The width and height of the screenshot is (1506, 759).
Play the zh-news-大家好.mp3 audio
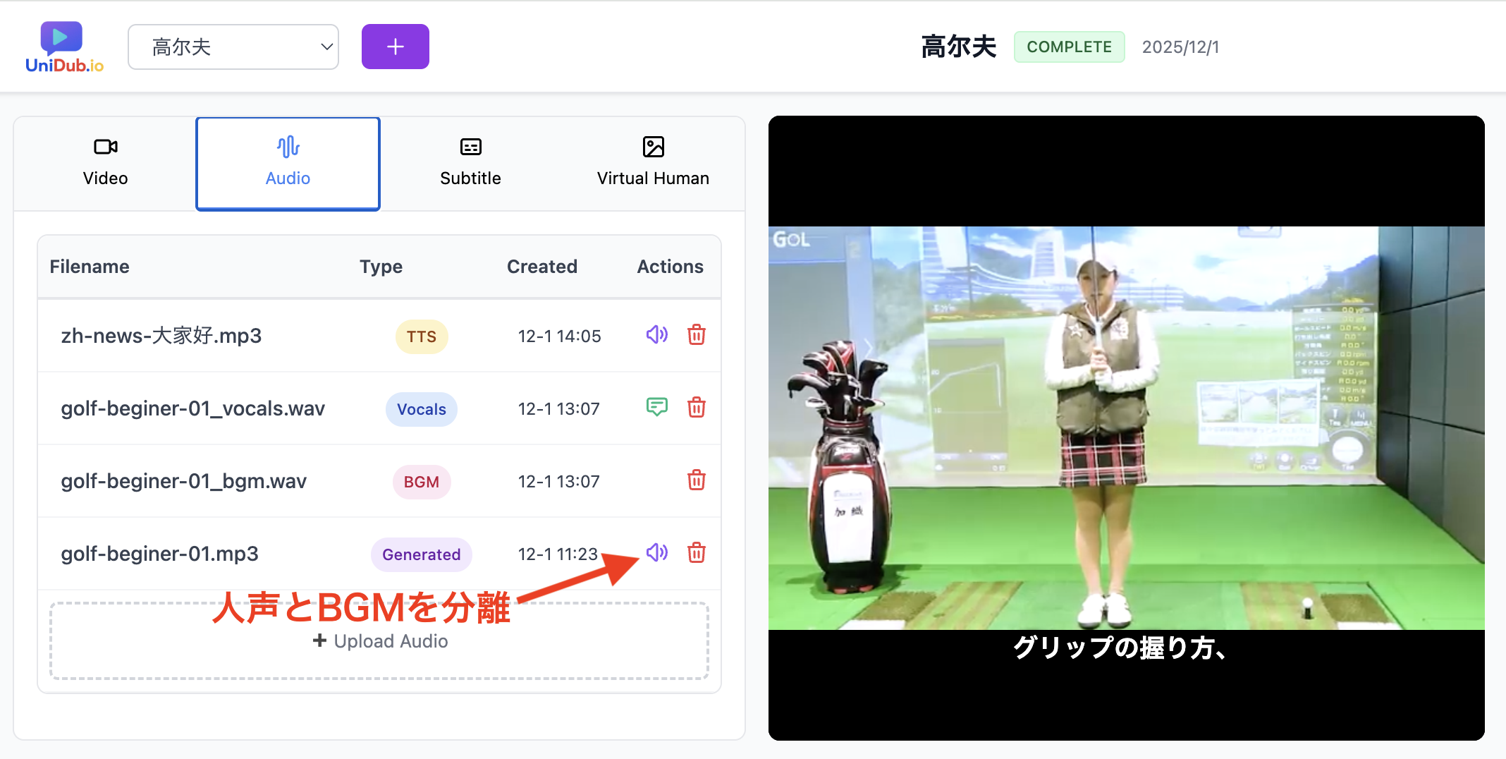click(656, 336)
